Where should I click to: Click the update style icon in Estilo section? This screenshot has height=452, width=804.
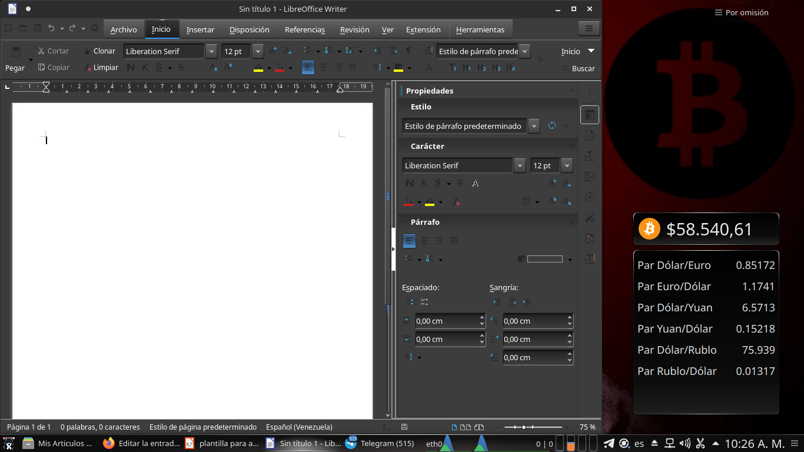(551, 126)
